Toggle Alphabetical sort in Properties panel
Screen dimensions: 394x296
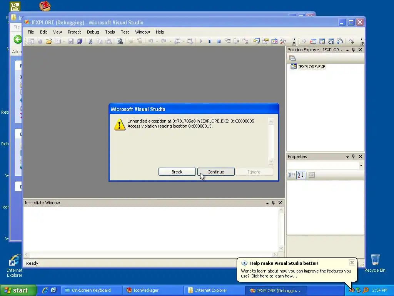(301, 175)
